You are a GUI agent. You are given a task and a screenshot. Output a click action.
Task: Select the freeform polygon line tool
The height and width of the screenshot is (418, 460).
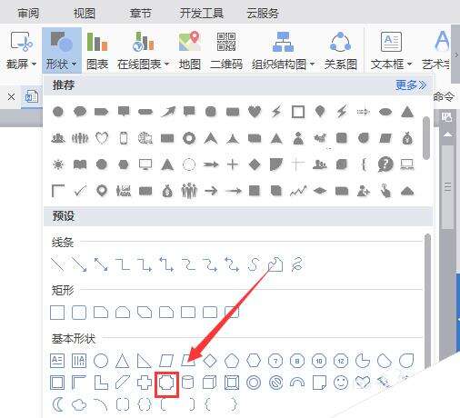coord(275,264)
